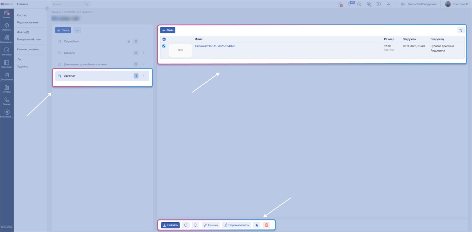Click the Переименовать rename button
Viewport: 472px width, 232px height.
click(236, 225)
